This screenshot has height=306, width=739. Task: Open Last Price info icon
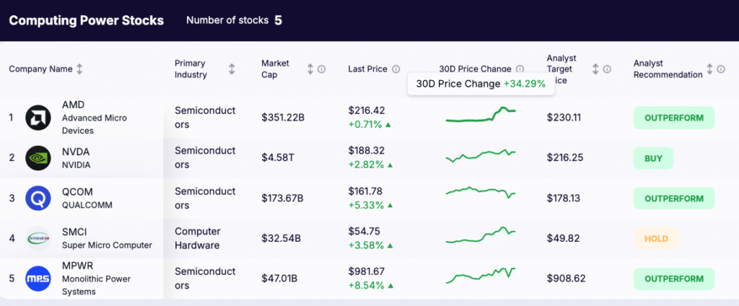[x=396, y=69]
